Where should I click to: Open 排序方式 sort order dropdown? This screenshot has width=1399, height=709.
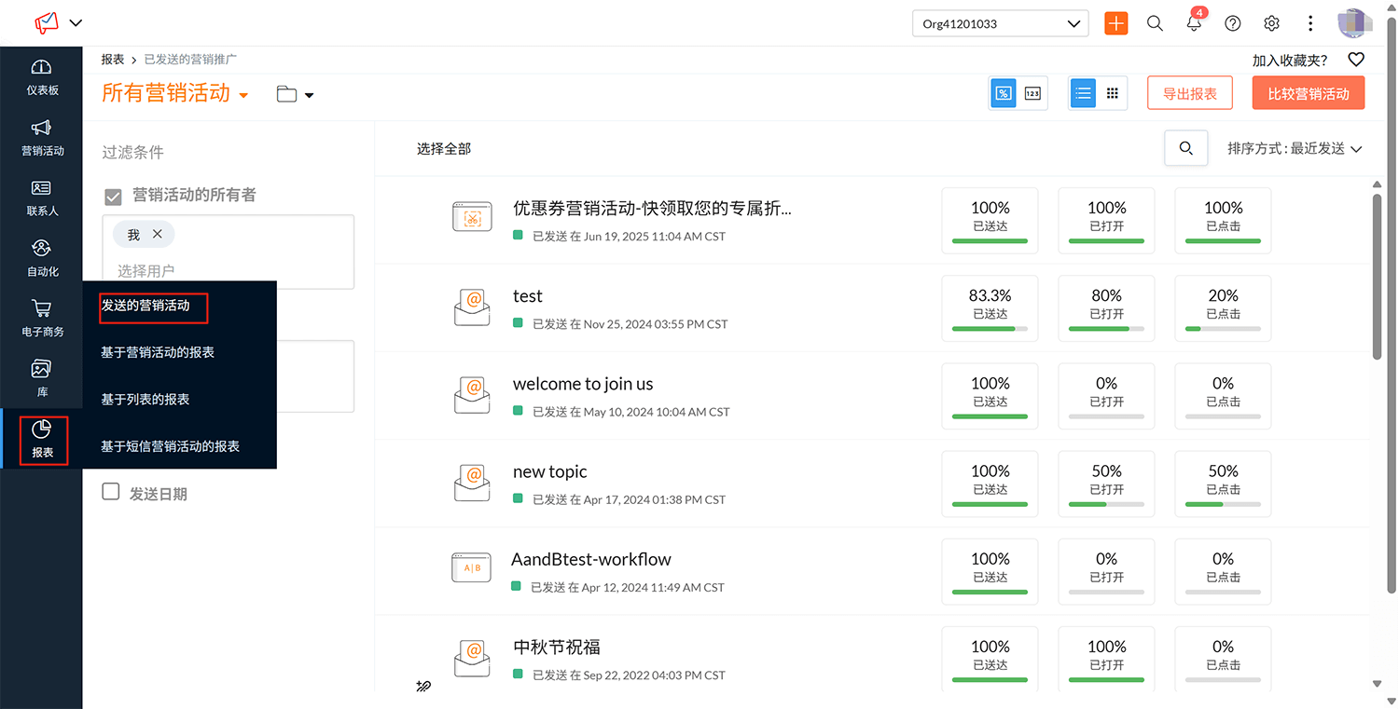tap(1295, 149)
